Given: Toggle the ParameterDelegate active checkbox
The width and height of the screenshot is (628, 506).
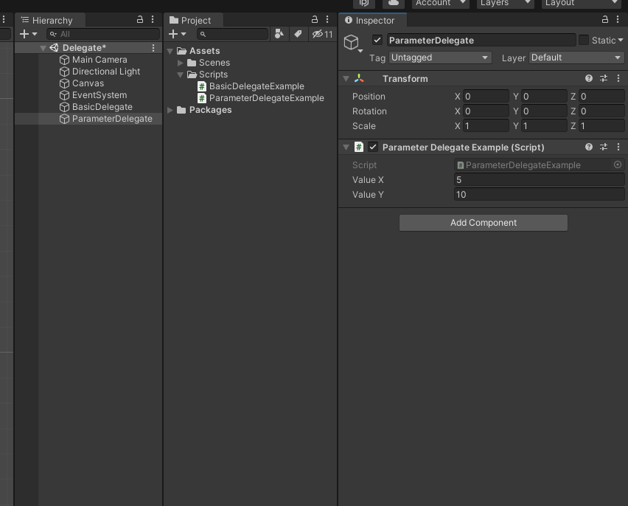Looking at the screenshot, I should pyautogui.click(x=377, y=40).
